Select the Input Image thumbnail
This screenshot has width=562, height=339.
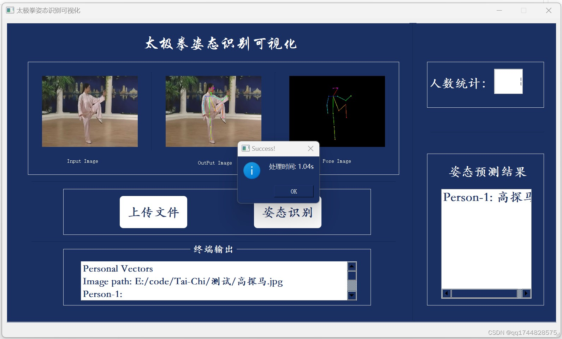[x=90, y=111]
